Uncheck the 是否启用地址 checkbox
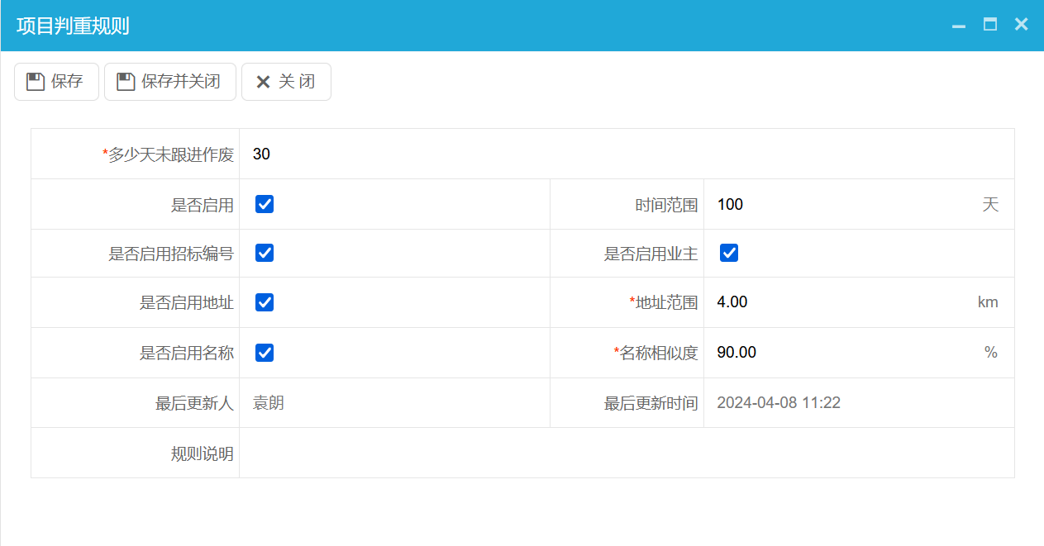This screenshot has width=1044, height=546. tap(264, 302)
